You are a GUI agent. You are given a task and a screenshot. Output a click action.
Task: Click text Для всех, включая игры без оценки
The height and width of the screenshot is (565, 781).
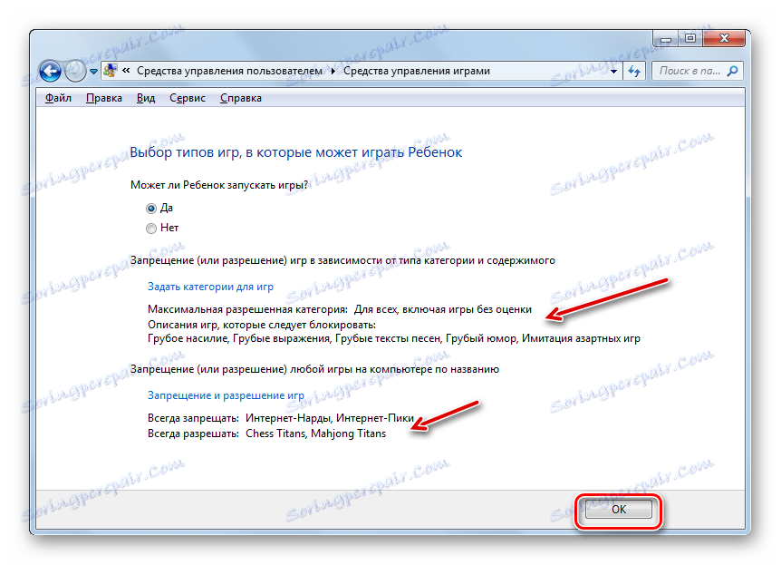tap(443, 309)
